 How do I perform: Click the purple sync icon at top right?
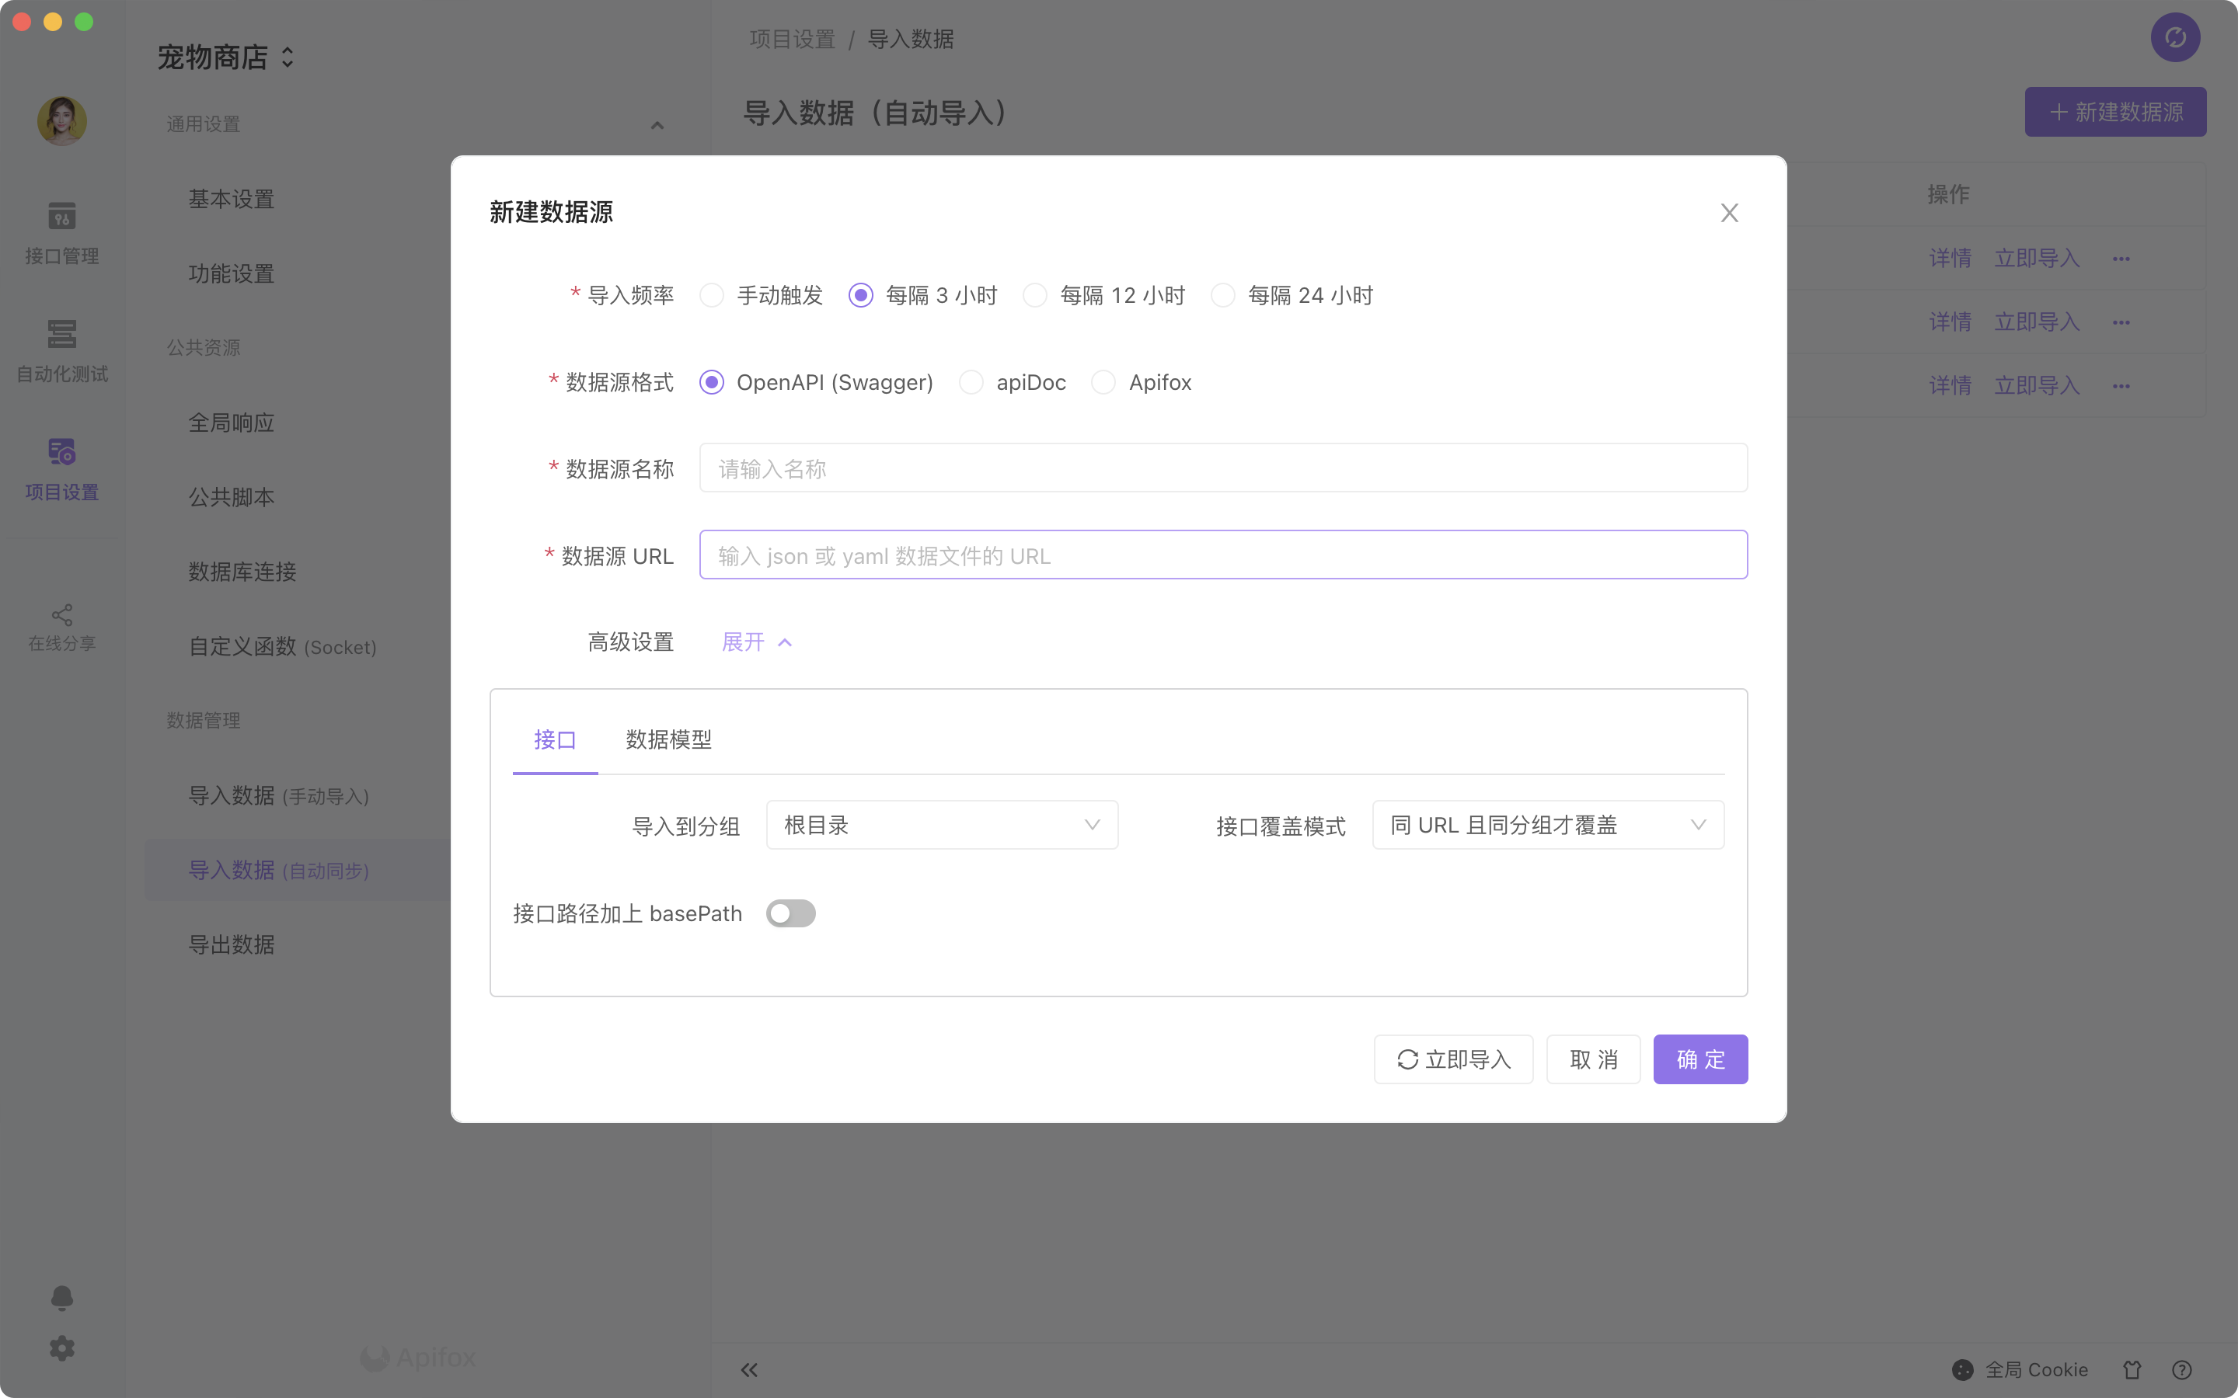pyautogui.click(x=2175, y=37)
